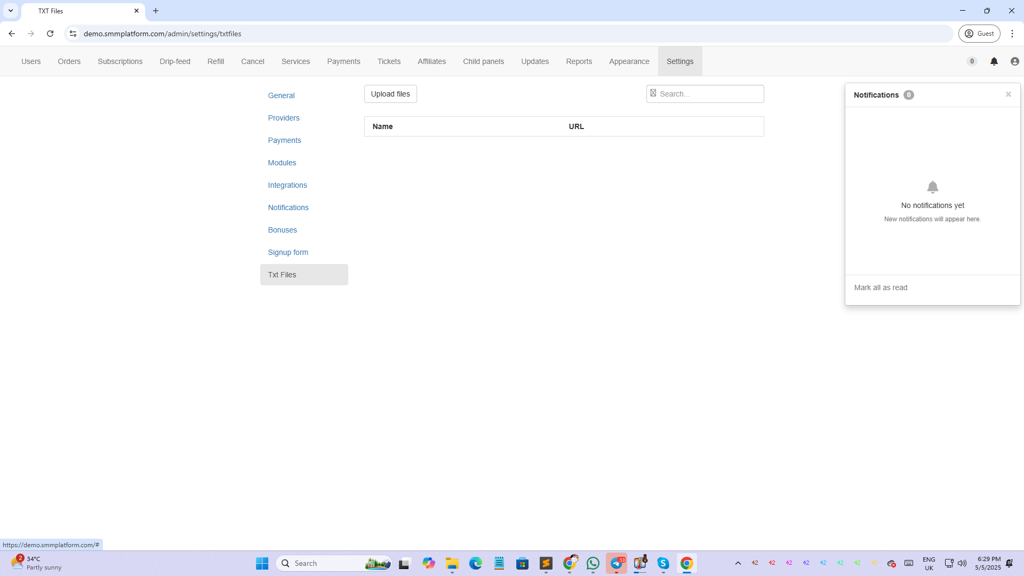1024x576 pixels.
Task: Click the unread counter badge in the navbar
Action: tap(972, 61)
